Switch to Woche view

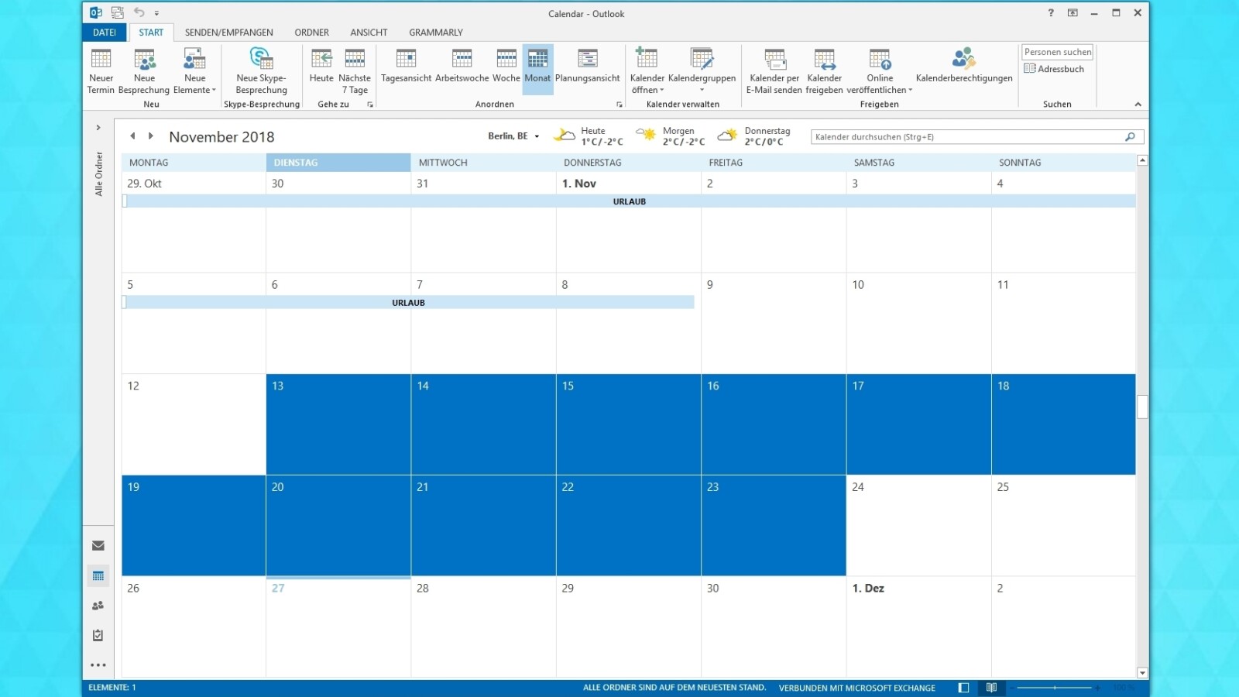coord(506,66)
